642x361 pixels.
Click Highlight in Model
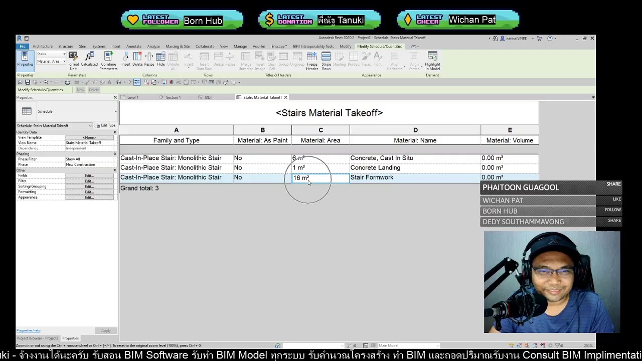click(432, 61)
